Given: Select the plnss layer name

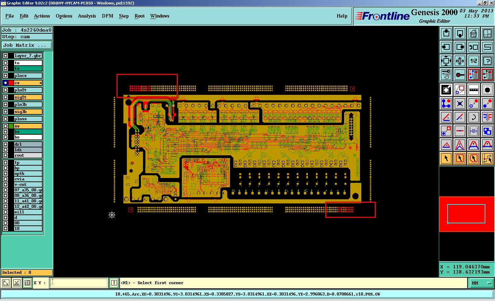Looking at the screenshot, I should click(x=28, y=119).
